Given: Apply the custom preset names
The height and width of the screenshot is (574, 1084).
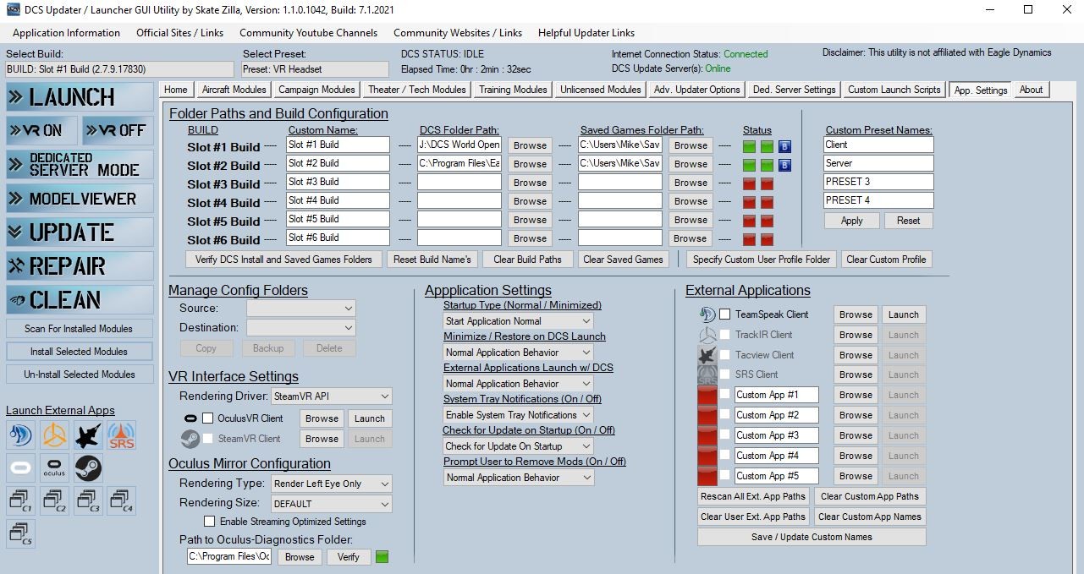Looking at the screenshot, I should pos(852,221).
